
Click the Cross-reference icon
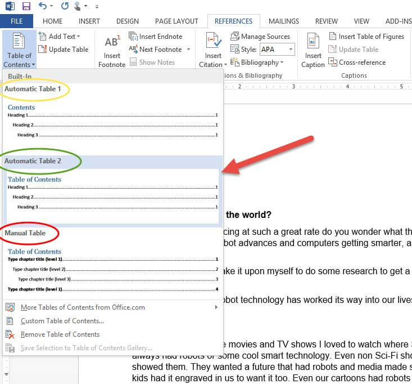[333, 62]
